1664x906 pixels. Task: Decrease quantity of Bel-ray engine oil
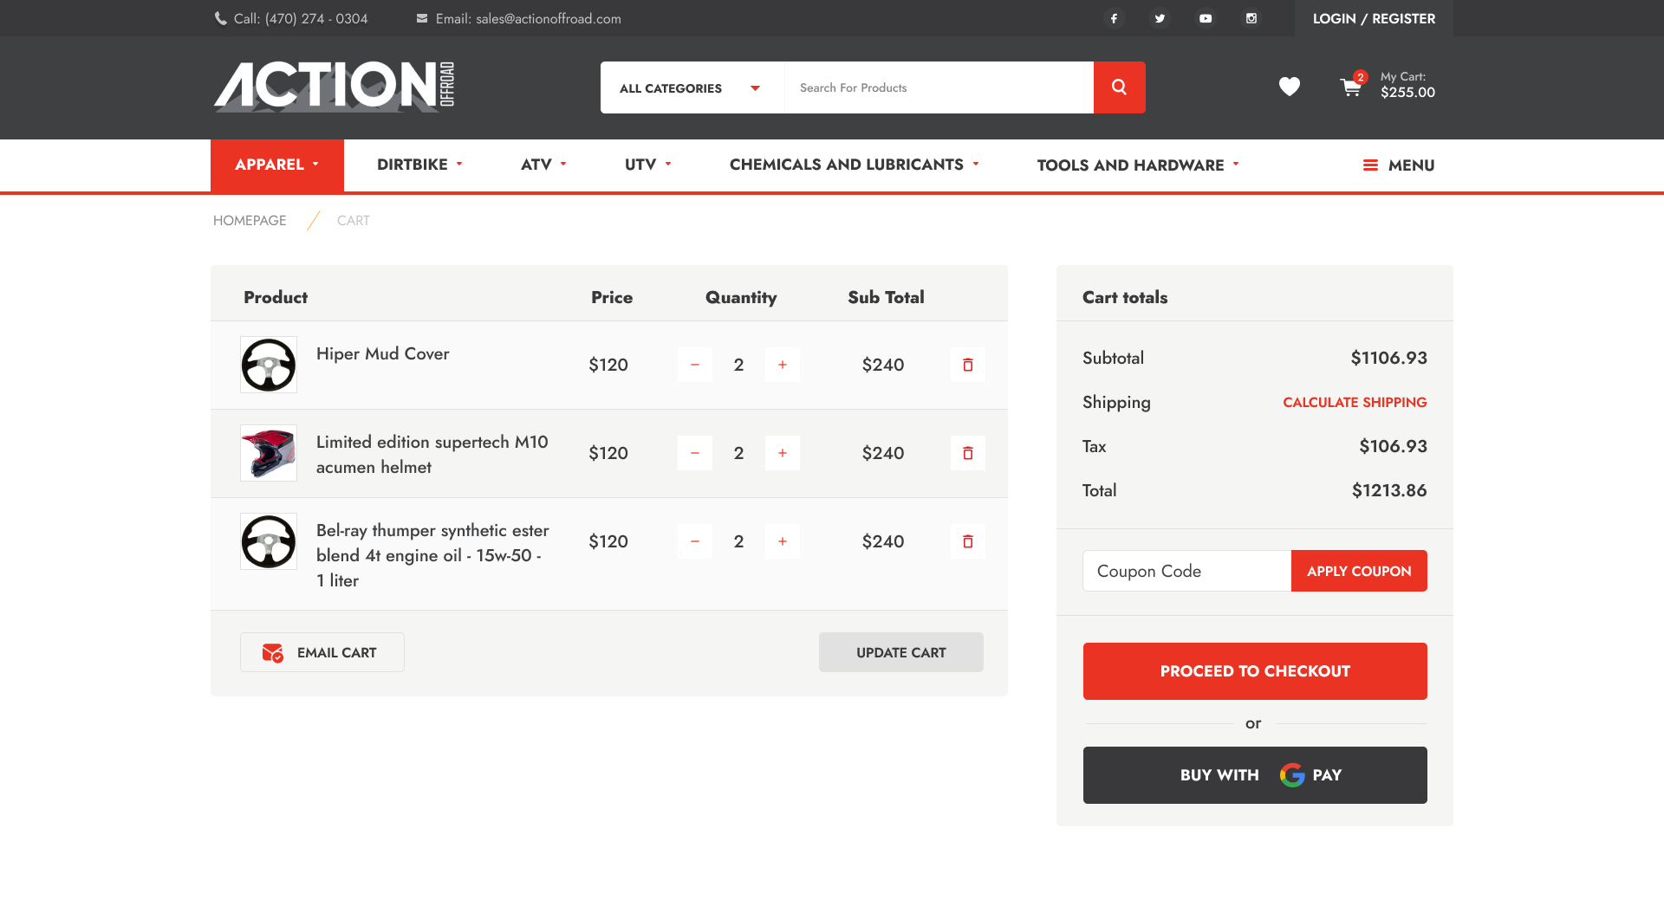[x=695, y=541]
